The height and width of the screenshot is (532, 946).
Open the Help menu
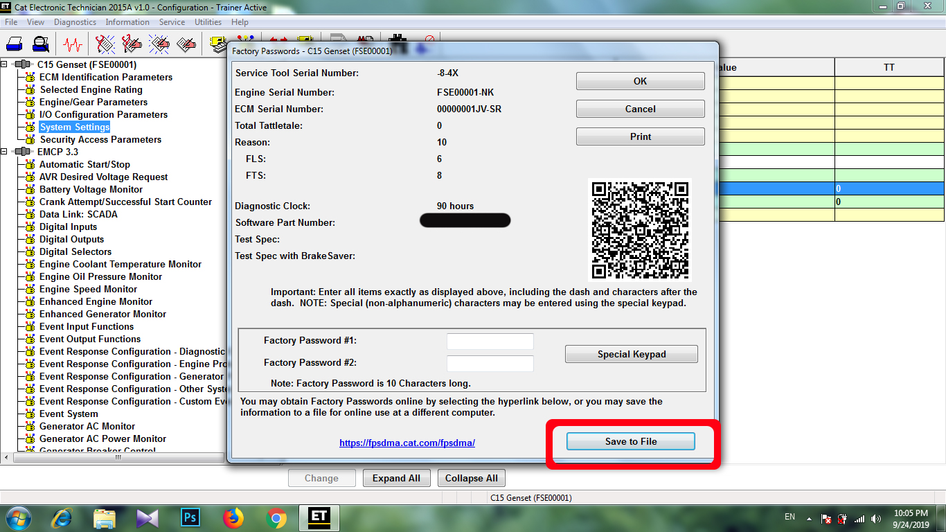tap(240, 22)
